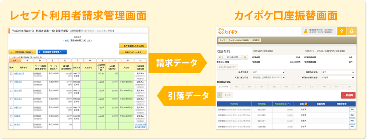
Task: Click the 事業所名 column header
Action: (x=234, y=104)
